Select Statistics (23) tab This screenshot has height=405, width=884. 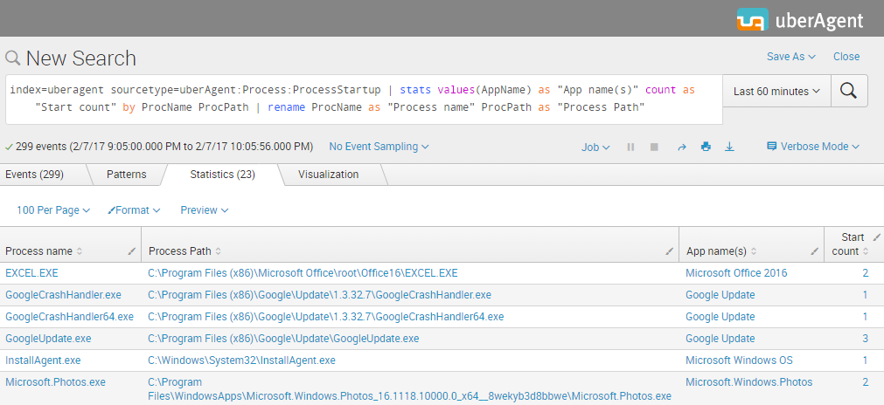pyautogui.click(x=222, y=175)
